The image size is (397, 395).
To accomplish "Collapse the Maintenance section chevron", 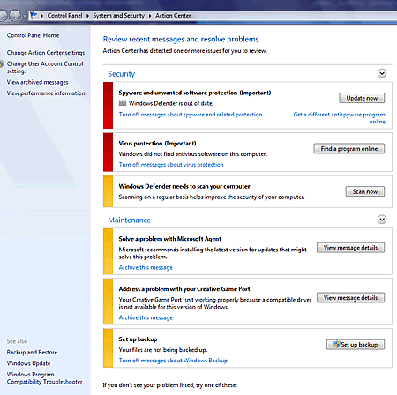I will [382, 220].
